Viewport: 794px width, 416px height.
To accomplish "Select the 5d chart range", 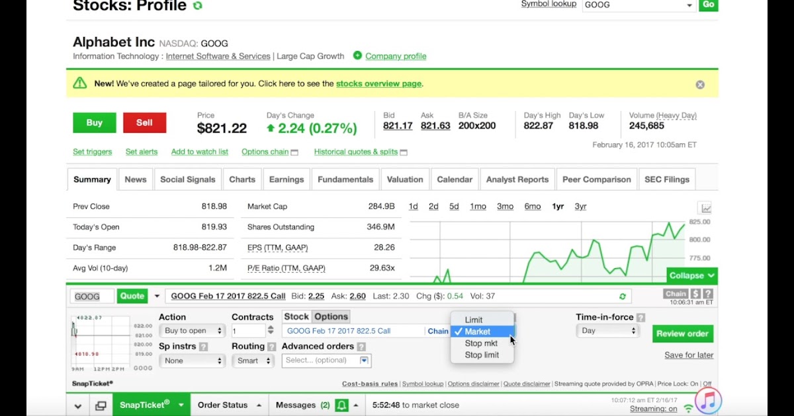I will [x=454, y=207].
